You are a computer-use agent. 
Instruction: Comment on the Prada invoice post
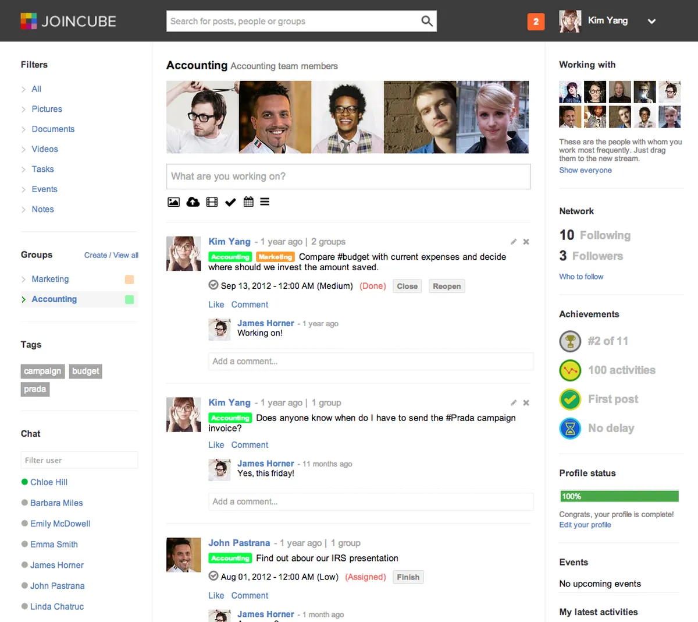tap(250, 445)
